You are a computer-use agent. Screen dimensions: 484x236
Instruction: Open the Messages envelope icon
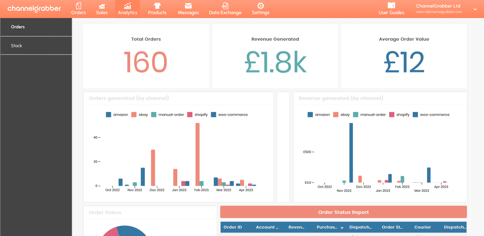pos(188,6)
